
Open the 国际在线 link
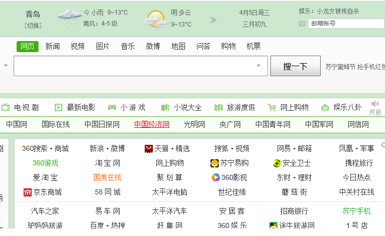(x=56, y=125)
